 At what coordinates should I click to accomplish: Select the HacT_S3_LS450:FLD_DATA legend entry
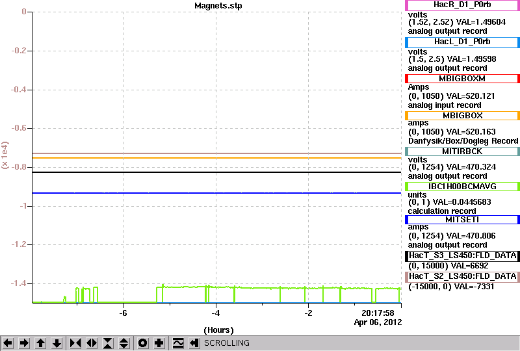[x=462, y=255]
